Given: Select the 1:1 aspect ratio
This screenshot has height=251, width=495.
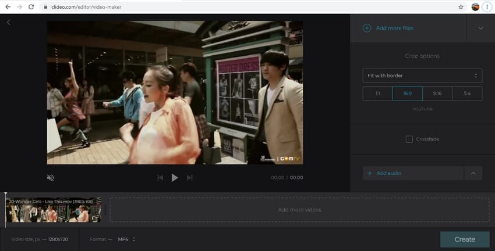Looking at the screenshot, I should (377, 93).
